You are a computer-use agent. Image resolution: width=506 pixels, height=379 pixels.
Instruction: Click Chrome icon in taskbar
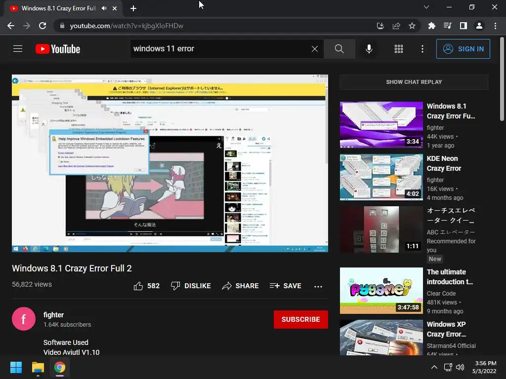coord(59,367)
